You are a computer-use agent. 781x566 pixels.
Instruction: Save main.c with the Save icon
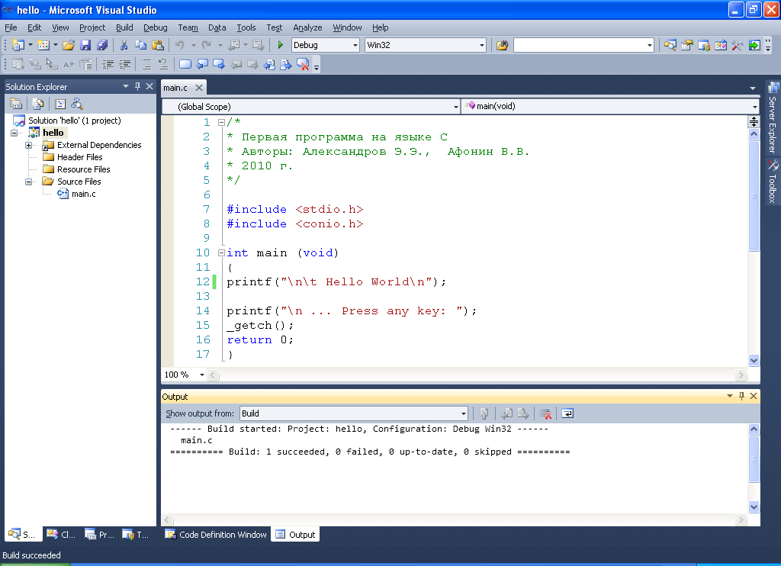[85, 45]
